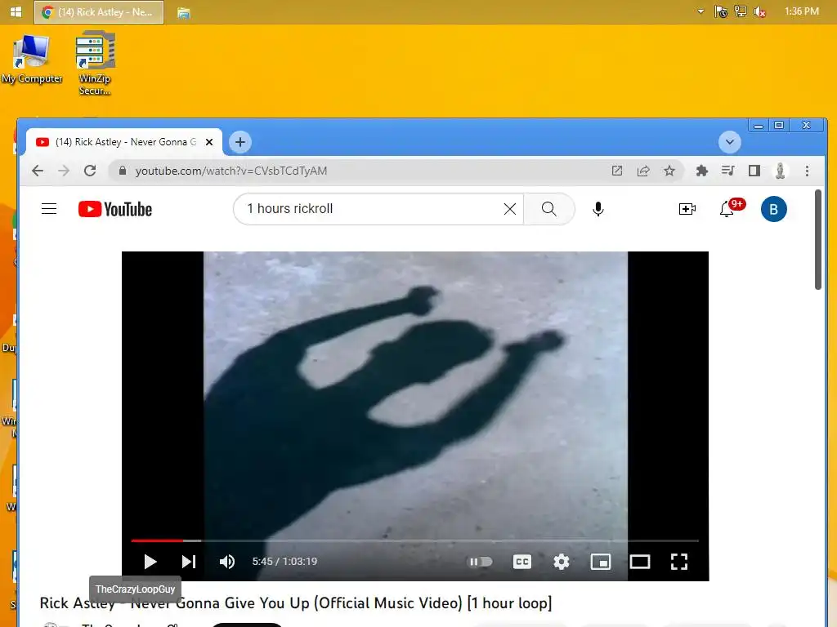Open the media controls icon in Chrome

click(x=727, y=171)
